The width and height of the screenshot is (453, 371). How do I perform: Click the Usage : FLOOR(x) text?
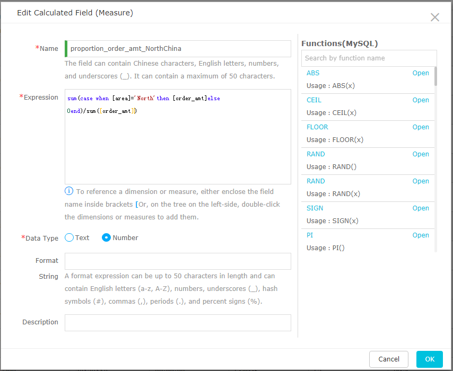[x=335, y=140]
